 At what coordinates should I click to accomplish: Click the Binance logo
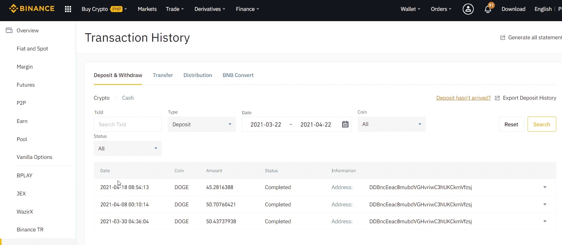click(32, 9)
